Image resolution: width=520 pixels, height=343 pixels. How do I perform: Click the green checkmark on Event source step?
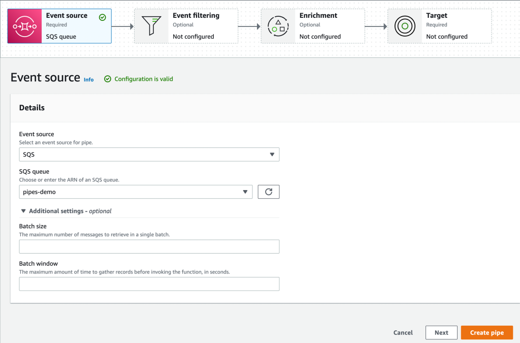tap(103, 17)
